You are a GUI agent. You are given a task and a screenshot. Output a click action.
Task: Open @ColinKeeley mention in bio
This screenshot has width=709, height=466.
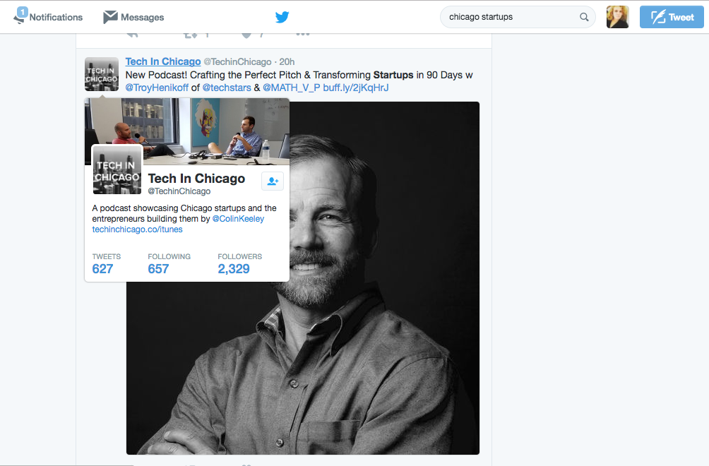pos(238,219)
